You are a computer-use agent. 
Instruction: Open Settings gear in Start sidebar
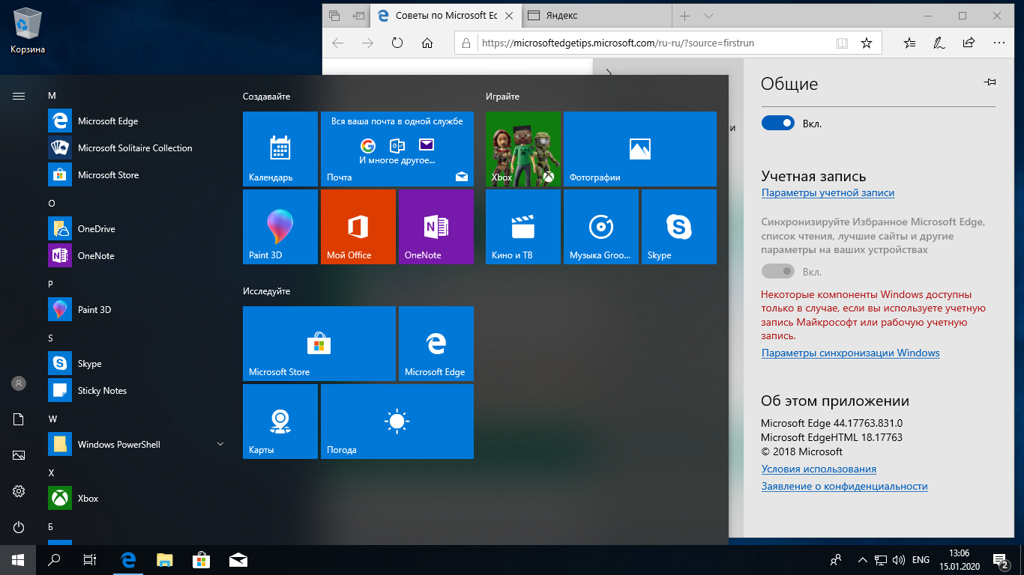19,491
